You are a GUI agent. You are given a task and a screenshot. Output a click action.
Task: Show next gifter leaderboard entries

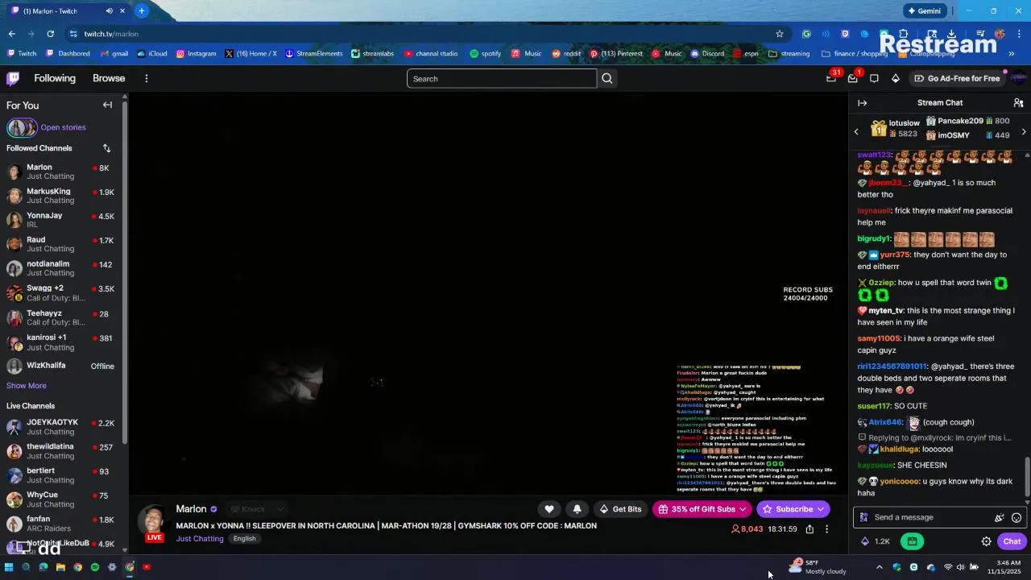tap(1024, 131)
